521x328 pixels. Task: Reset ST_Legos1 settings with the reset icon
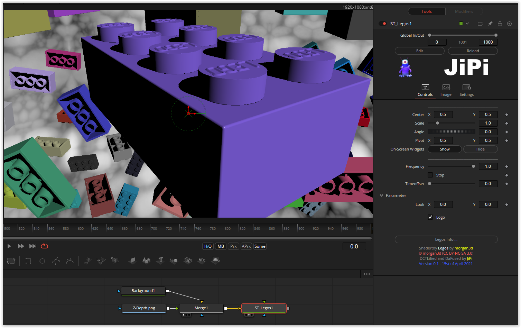click(509, 24)
